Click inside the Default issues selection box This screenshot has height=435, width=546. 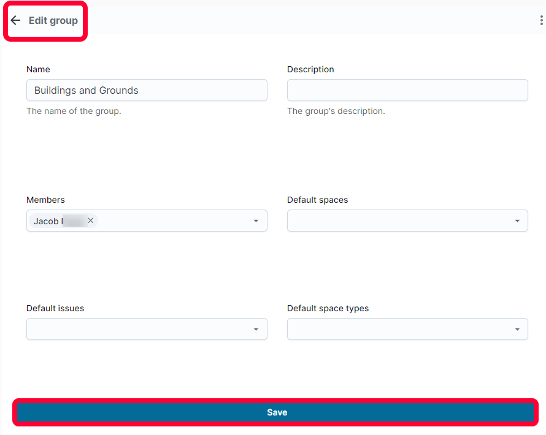[147, 329]
